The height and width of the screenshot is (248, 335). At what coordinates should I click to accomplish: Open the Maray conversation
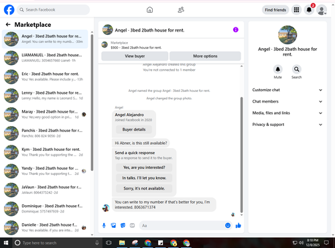(45, 115)
